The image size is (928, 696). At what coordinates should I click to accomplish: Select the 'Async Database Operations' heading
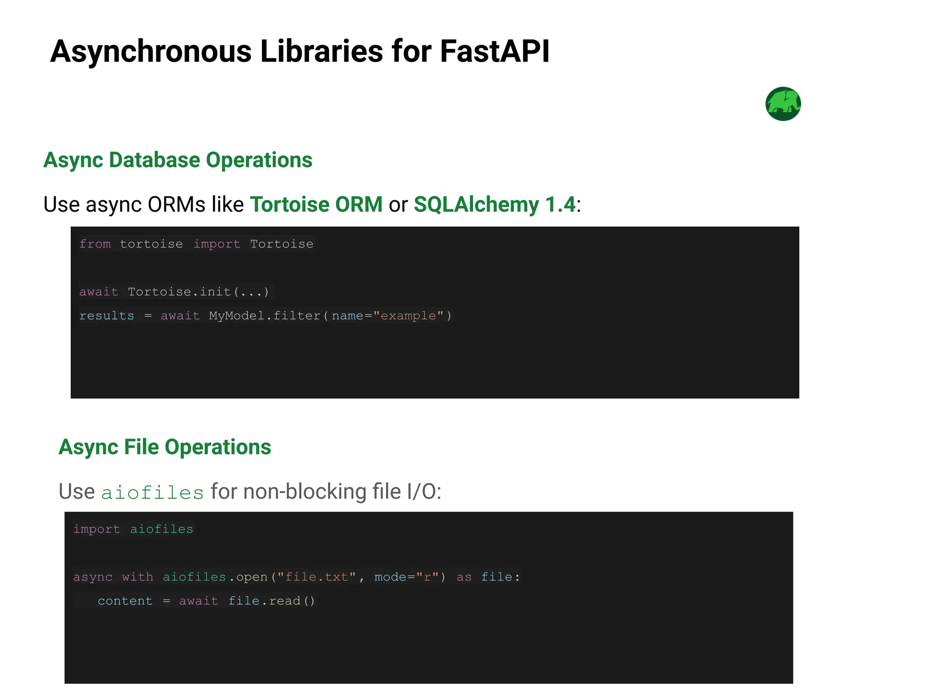point(178,160)
